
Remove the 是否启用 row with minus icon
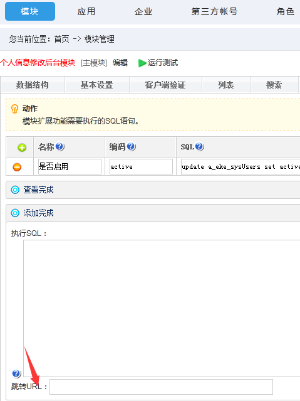tap(17, 167)
